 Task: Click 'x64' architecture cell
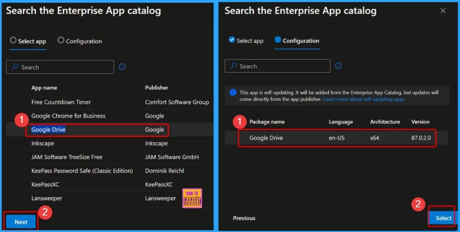point(374,138)
